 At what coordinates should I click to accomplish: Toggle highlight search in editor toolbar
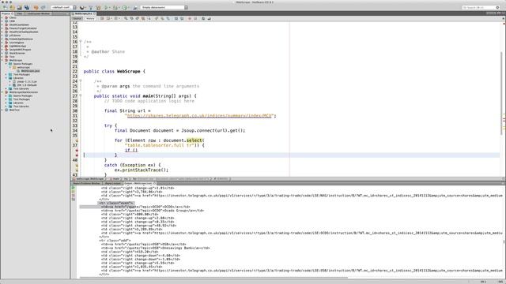pyautogui.click(x=143, y=19)
